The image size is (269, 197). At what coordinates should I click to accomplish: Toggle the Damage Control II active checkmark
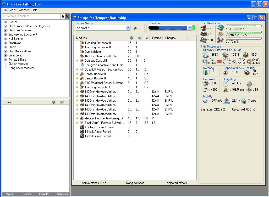77,60
